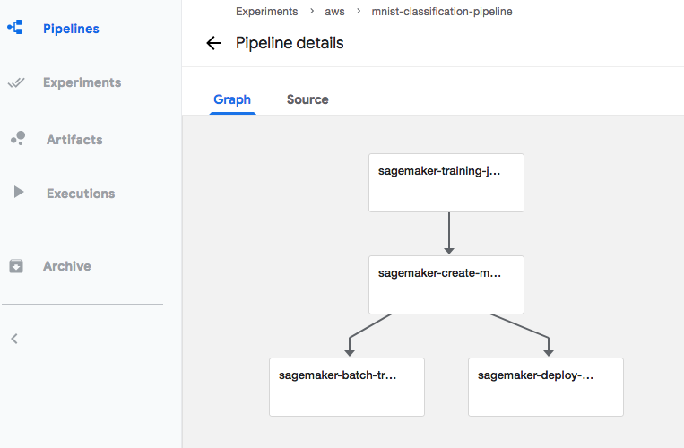Click the mnist-classification-pipeline breadcrumb

(x=442, y=12)
